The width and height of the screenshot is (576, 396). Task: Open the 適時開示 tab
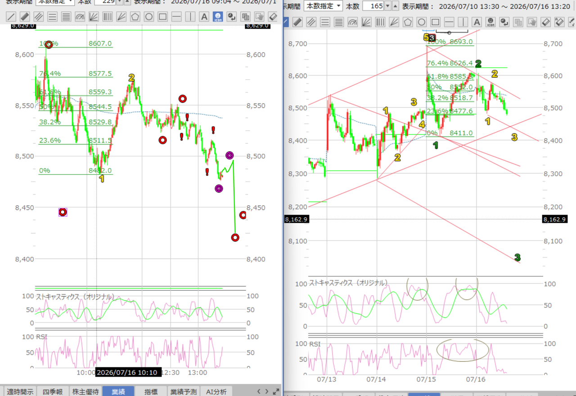point(20,392)
